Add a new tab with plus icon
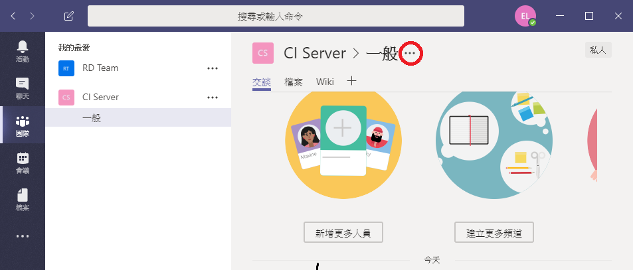Viewport: 633px width, 270px height. click(351, 81)
